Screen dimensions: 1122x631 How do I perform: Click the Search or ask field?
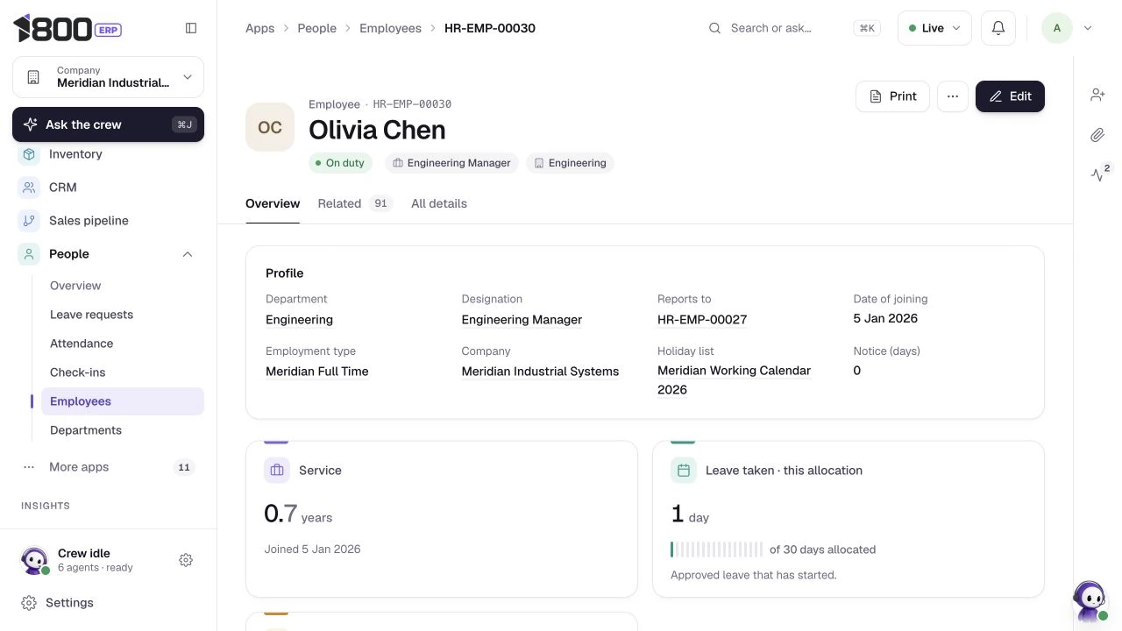[x=794, y=28]
